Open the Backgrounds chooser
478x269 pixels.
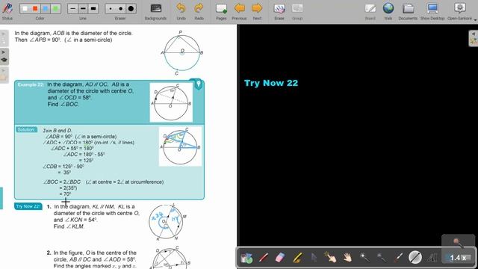[x=156, y=11]
